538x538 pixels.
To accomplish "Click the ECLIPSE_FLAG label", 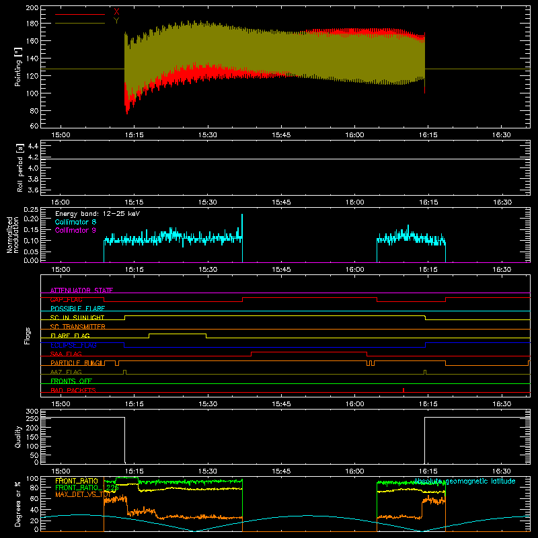I will click(73, 345).
